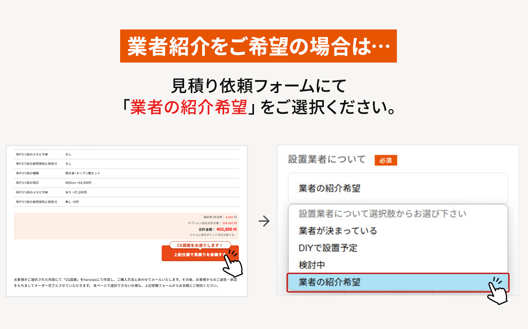Click the 吊戸3つ目の間口 W90cm row
Viewport: 528px width, 329px height.
(x=126, y=183)
